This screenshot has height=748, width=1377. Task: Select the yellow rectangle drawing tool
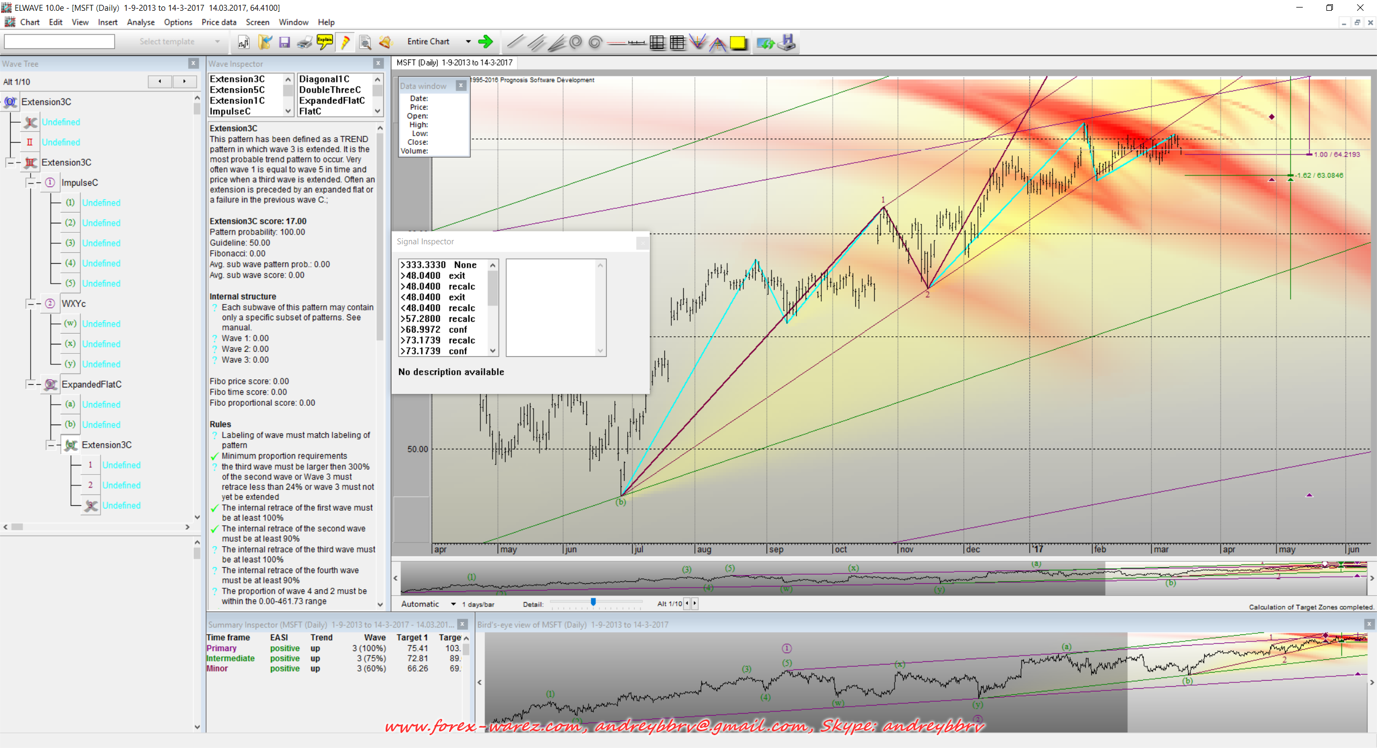click(738, 42)
